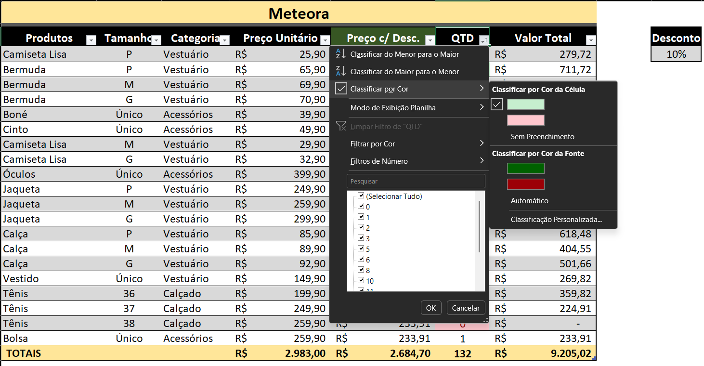Open the Categoria column filter arrow
704x366 pixels.
(225, 40)
